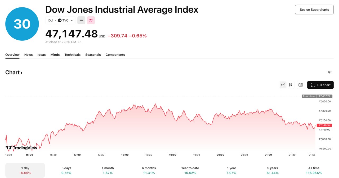Open the DJI TVC symbol dropdown

coord(61,20)
